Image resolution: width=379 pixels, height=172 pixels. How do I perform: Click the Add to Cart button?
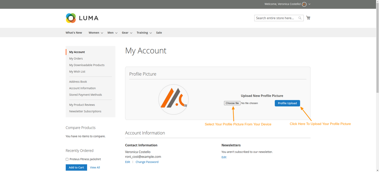coord(76,167)
